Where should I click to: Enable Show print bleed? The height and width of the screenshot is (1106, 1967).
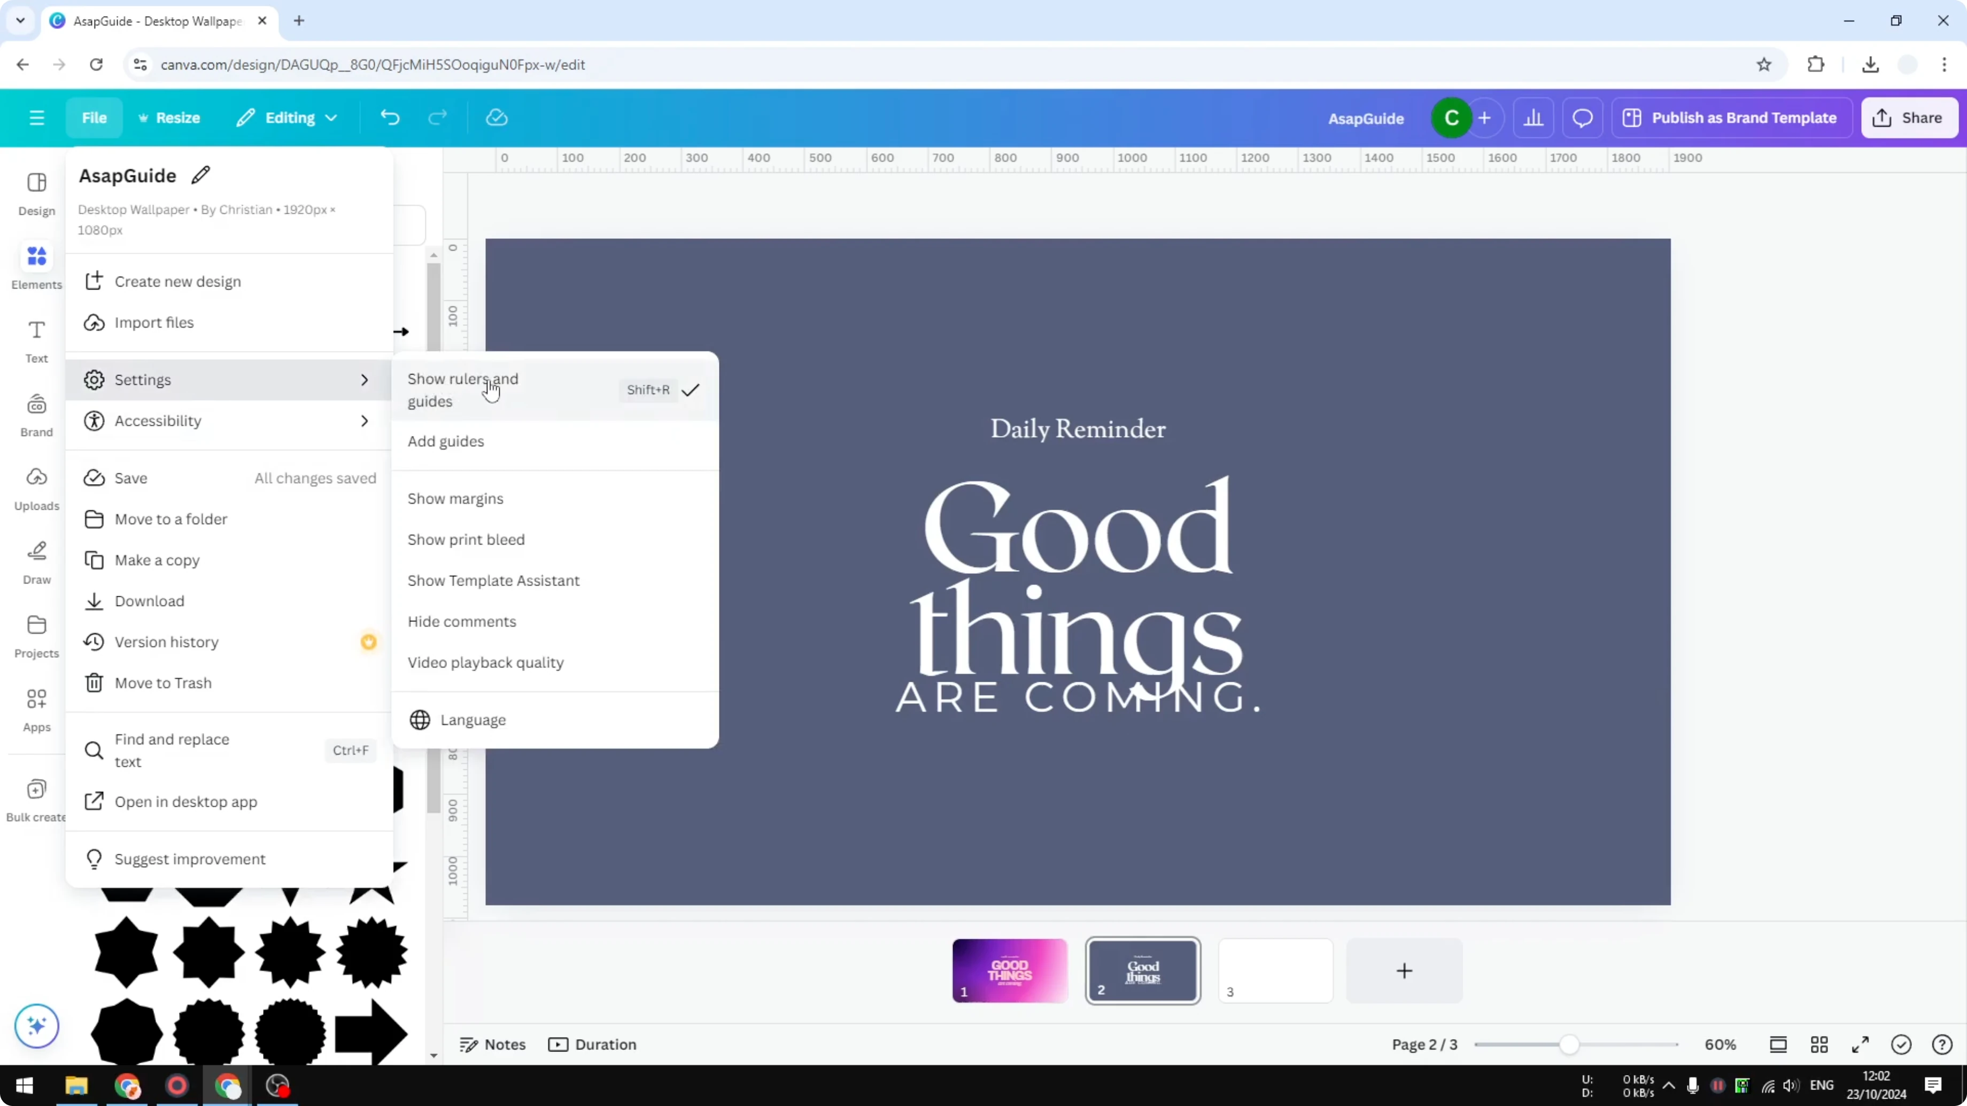point(466,540)
